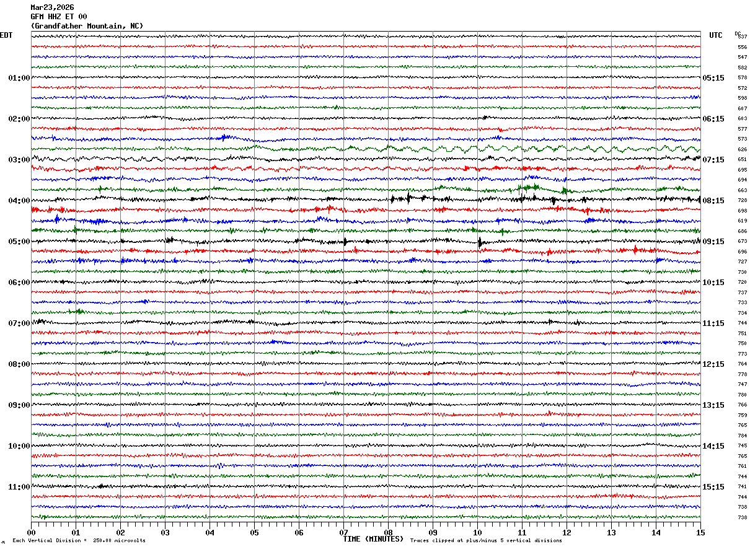750x549 pixels.
Task: Click the DC offset value 582
Action: 742,68
